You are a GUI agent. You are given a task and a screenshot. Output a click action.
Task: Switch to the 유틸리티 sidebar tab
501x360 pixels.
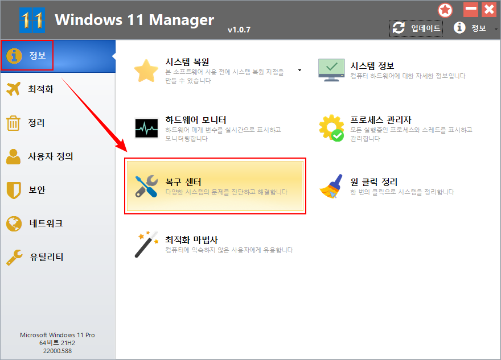pyautogui.click(x=58, y=257)
